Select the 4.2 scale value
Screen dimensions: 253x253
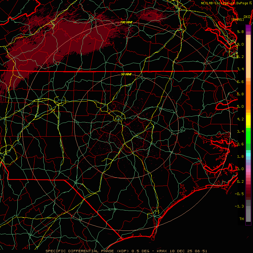(x=240, y=119)
